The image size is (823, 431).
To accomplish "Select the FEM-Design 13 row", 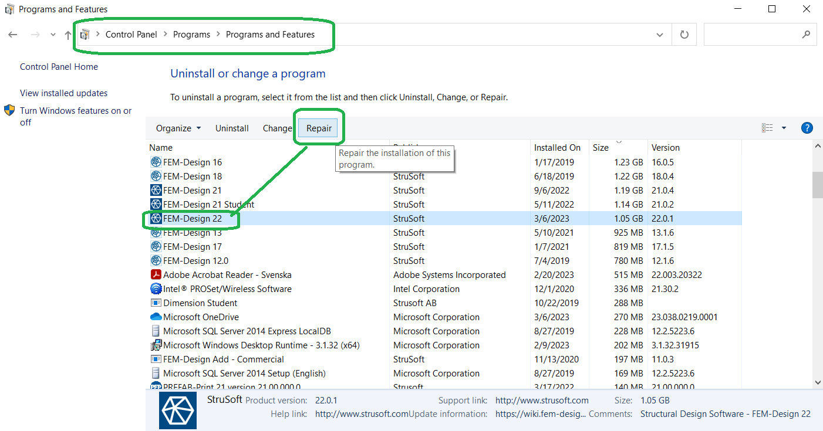I will point(444,233).
